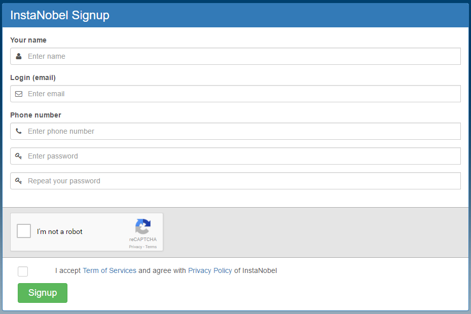The width and height of the screenshot is (471, 314).
Task: Click the InstaNobel Signup heading
Action: (60, 15)
